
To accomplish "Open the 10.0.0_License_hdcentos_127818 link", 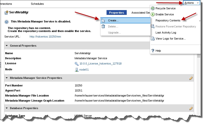I will [100, 64].
